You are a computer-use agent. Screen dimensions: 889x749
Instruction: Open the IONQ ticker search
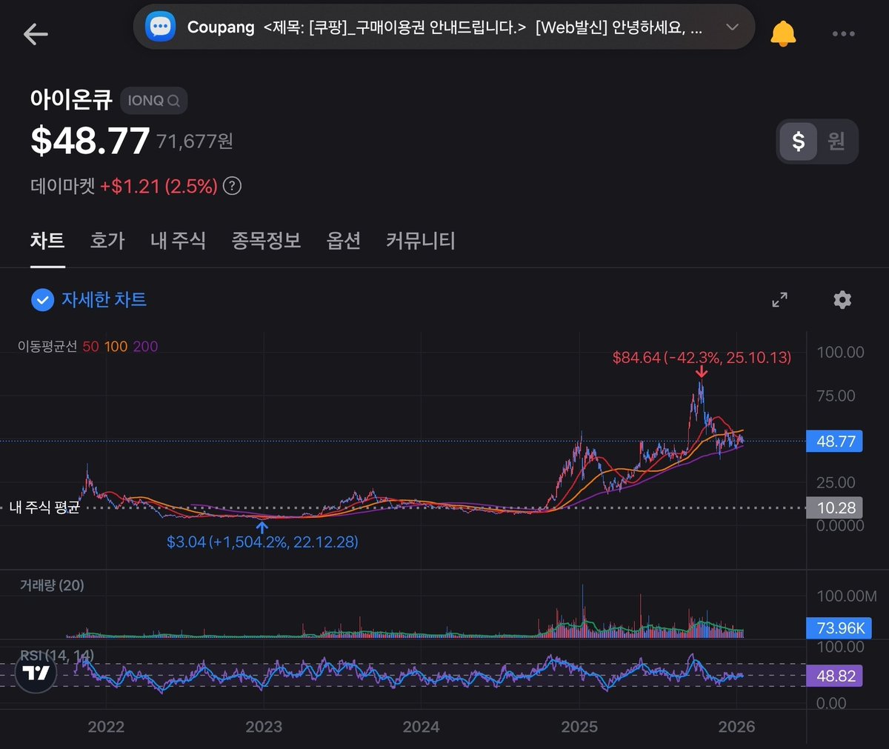coord(153,101)
